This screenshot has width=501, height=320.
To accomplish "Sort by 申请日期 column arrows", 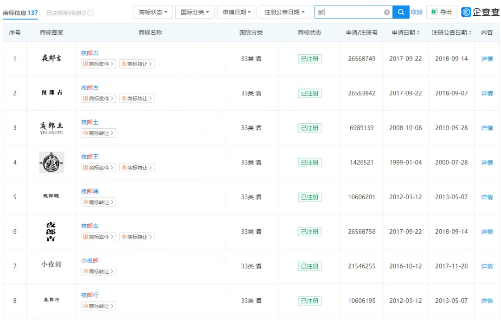I will pyautogui.click(x=418, y=32).
